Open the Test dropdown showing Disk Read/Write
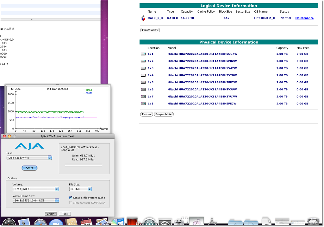324x227 pixels. click(29, 158)
